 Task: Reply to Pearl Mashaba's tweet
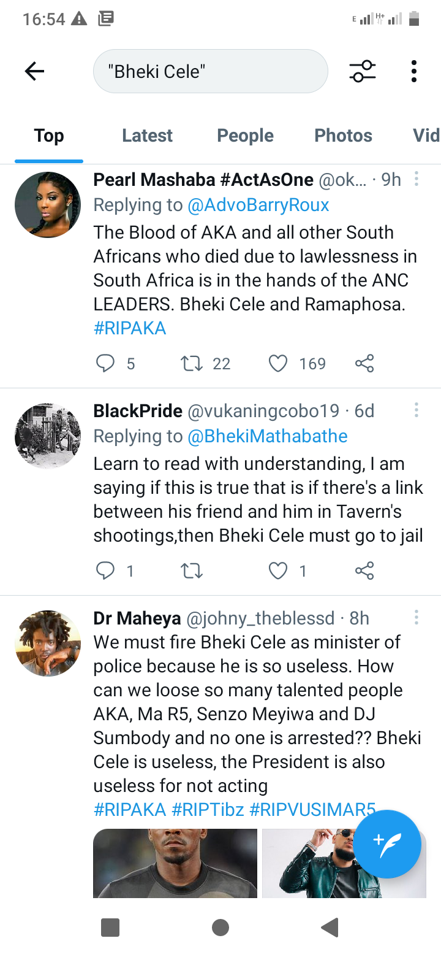105,364
